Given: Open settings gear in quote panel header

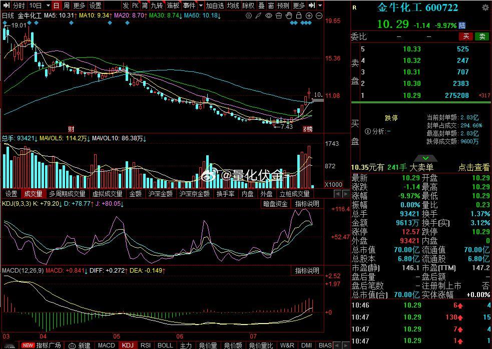Looking at the screenshot, I should tap(485, 7).
